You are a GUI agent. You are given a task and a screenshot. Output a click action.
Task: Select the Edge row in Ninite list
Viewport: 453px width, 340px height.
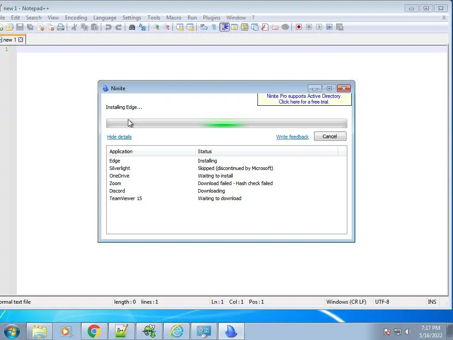[226, 161]
